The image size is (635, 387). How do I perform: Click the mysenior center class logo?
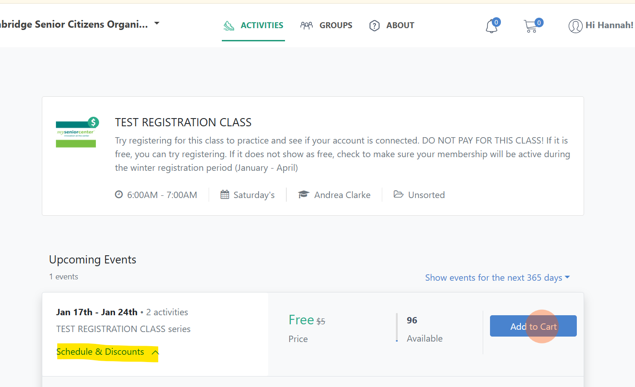coord(76,133)
